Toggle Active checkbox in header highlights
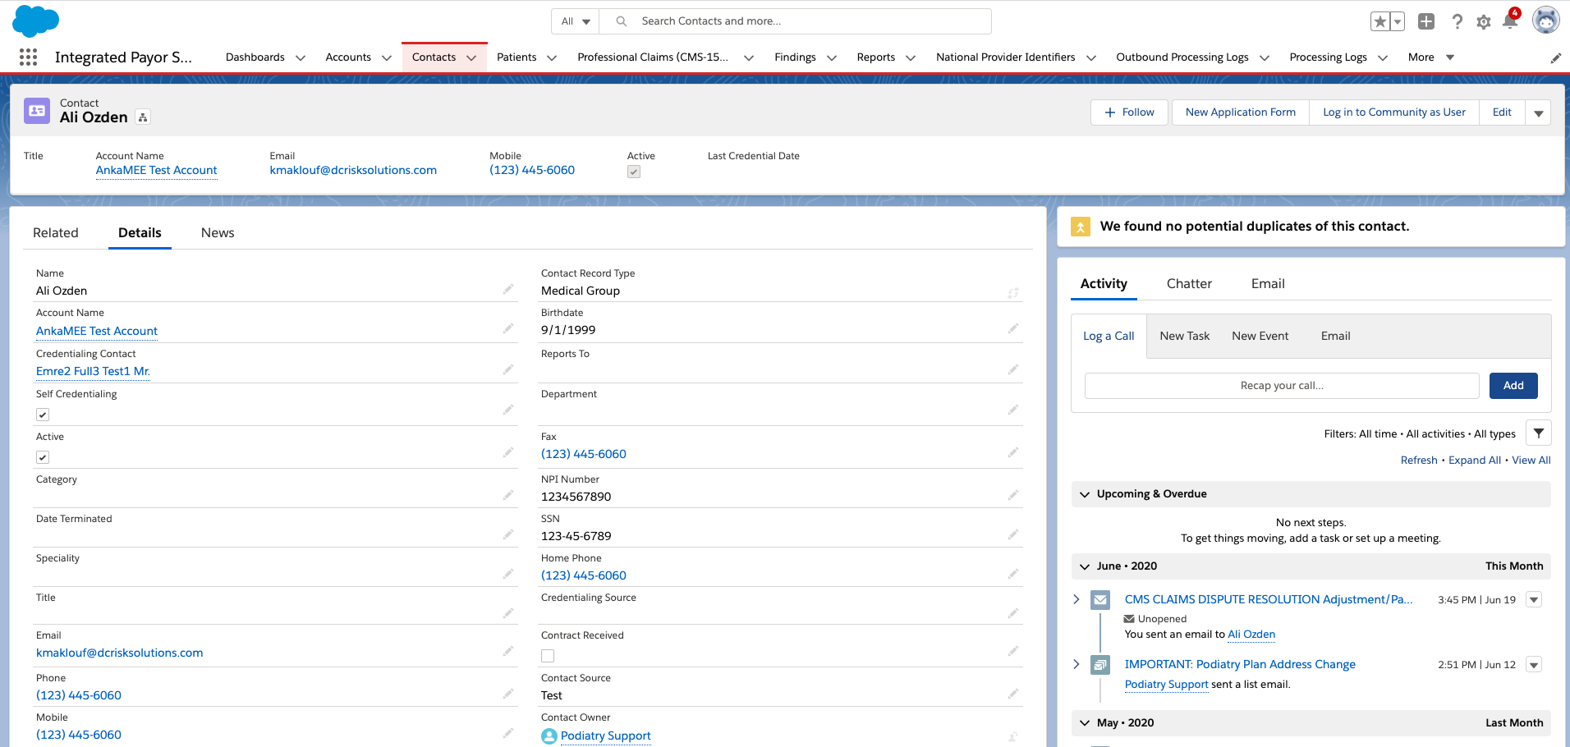 (634, 172)
